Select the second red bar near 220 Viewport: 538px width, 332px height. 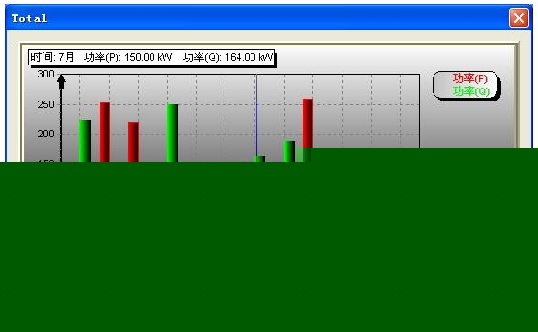pos(133,142)
